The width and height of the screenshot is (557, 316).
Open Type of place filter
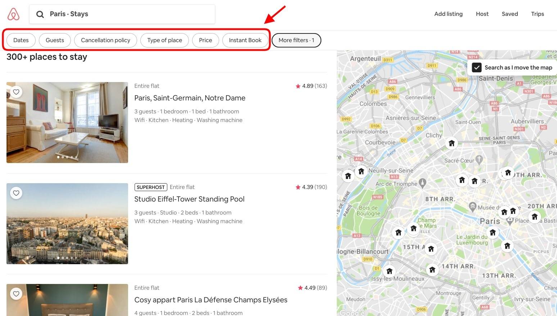tap(164, 40)
